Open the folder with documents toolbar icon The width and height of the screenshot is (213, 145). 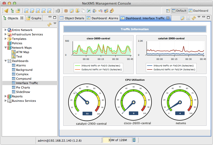(77, 11)
